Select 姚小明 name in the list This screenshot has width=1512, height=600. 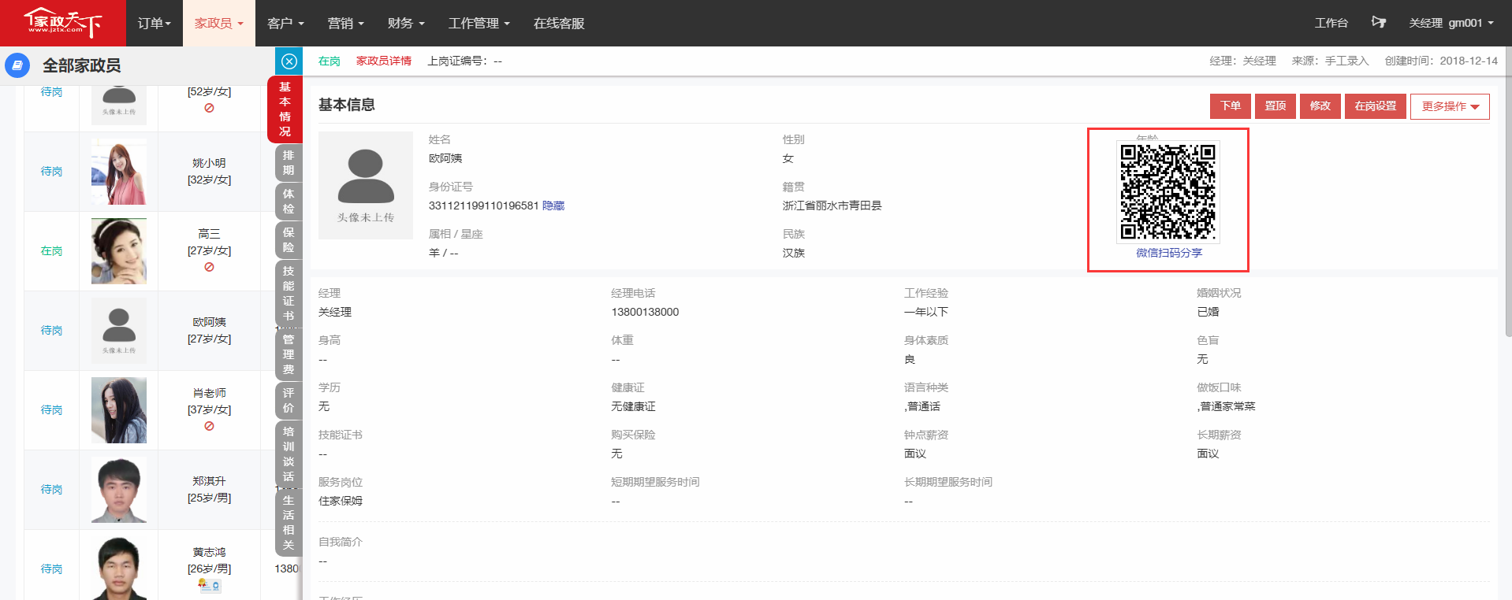tap(209, 163)
